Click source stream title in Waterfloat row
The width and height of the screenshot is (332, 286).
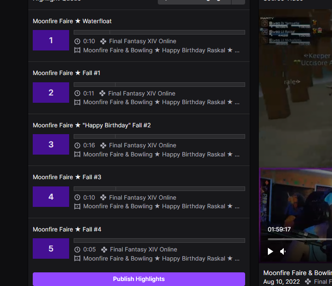point(161,50)
